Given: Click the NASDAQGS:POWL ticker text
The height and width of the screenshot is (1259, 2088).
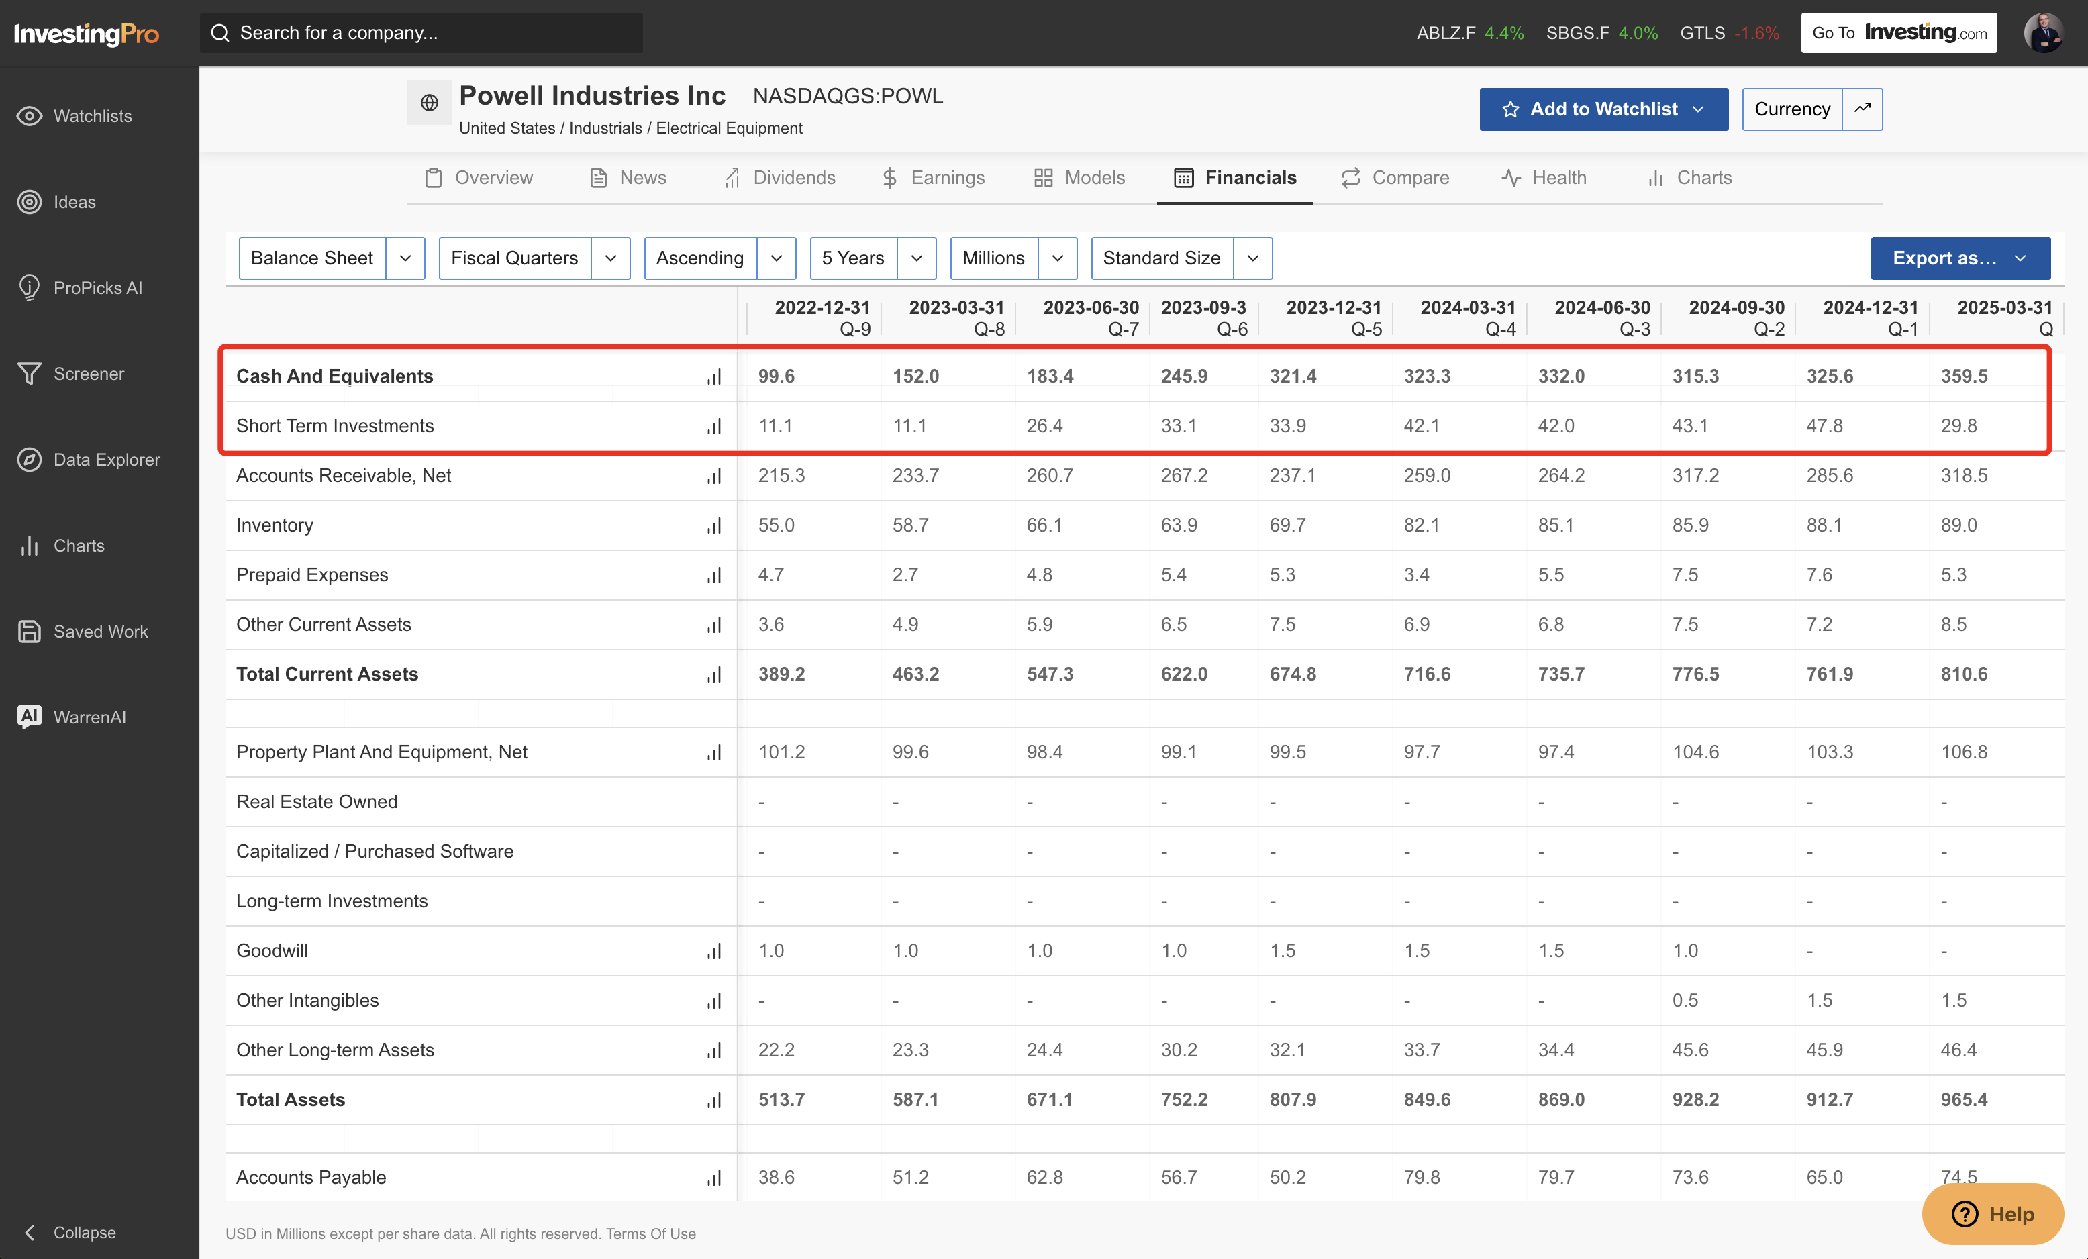Looking at the screenshot, I should click(x=848, y=97).
